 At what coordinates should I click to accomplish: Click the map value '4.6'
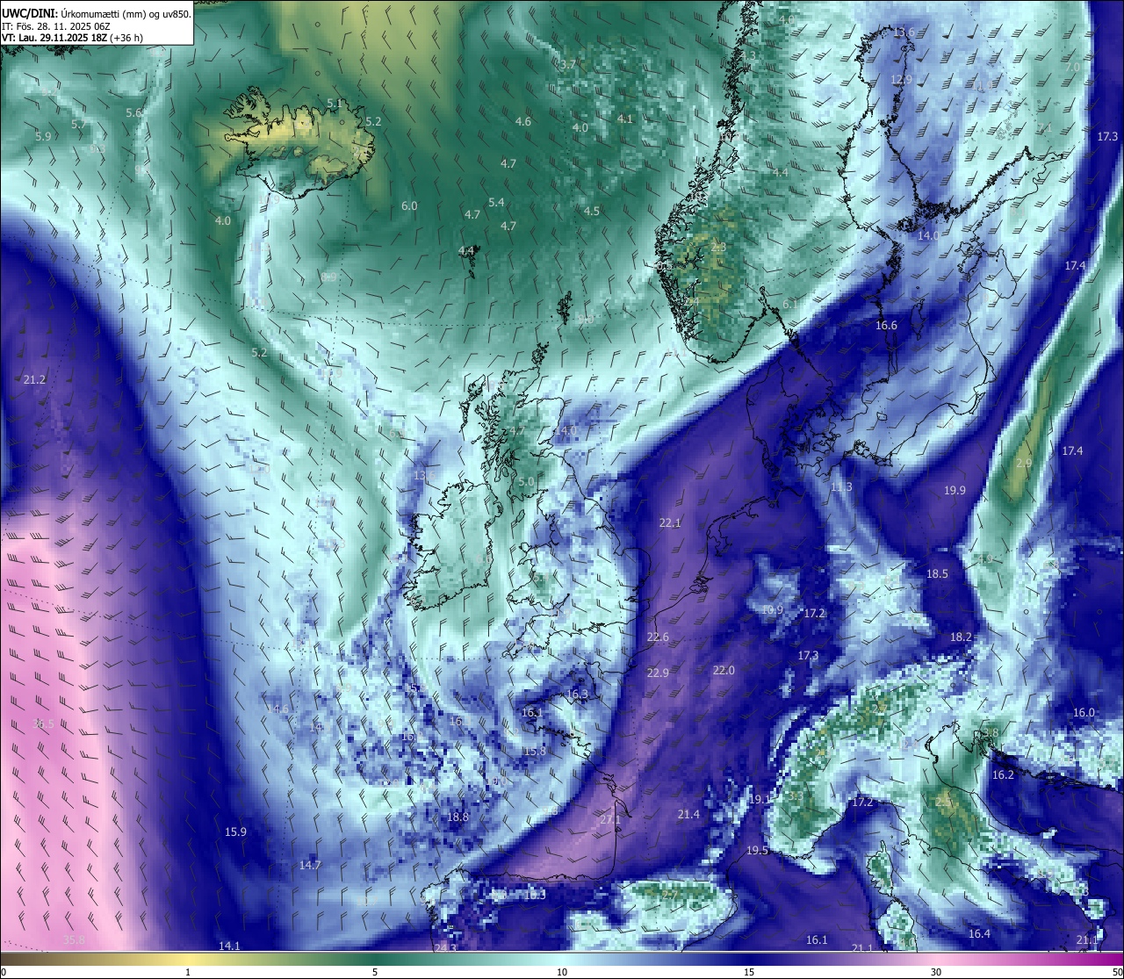(523, 121)
